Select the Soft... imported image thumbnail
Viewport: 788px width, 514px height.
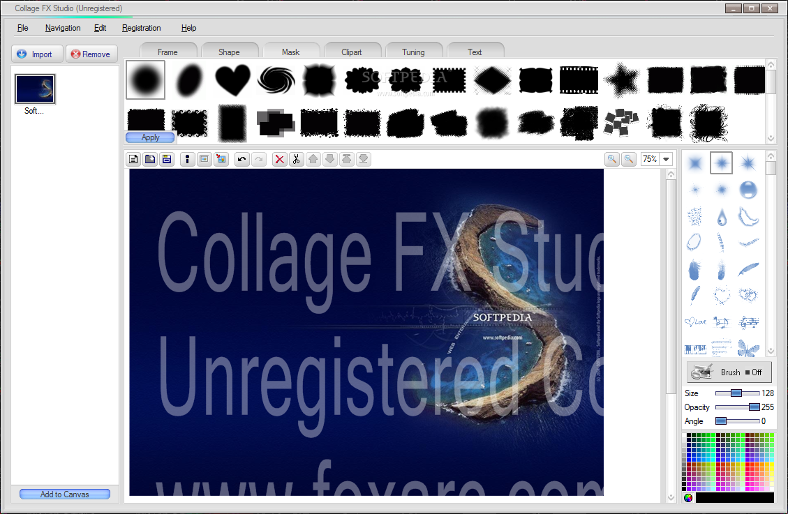point(35,89)
